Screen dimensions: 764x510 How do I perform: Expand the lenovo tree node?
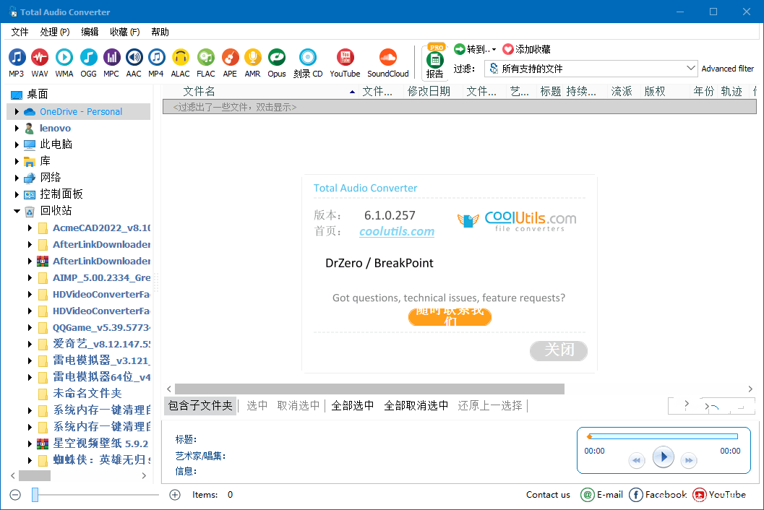point(17,128)
